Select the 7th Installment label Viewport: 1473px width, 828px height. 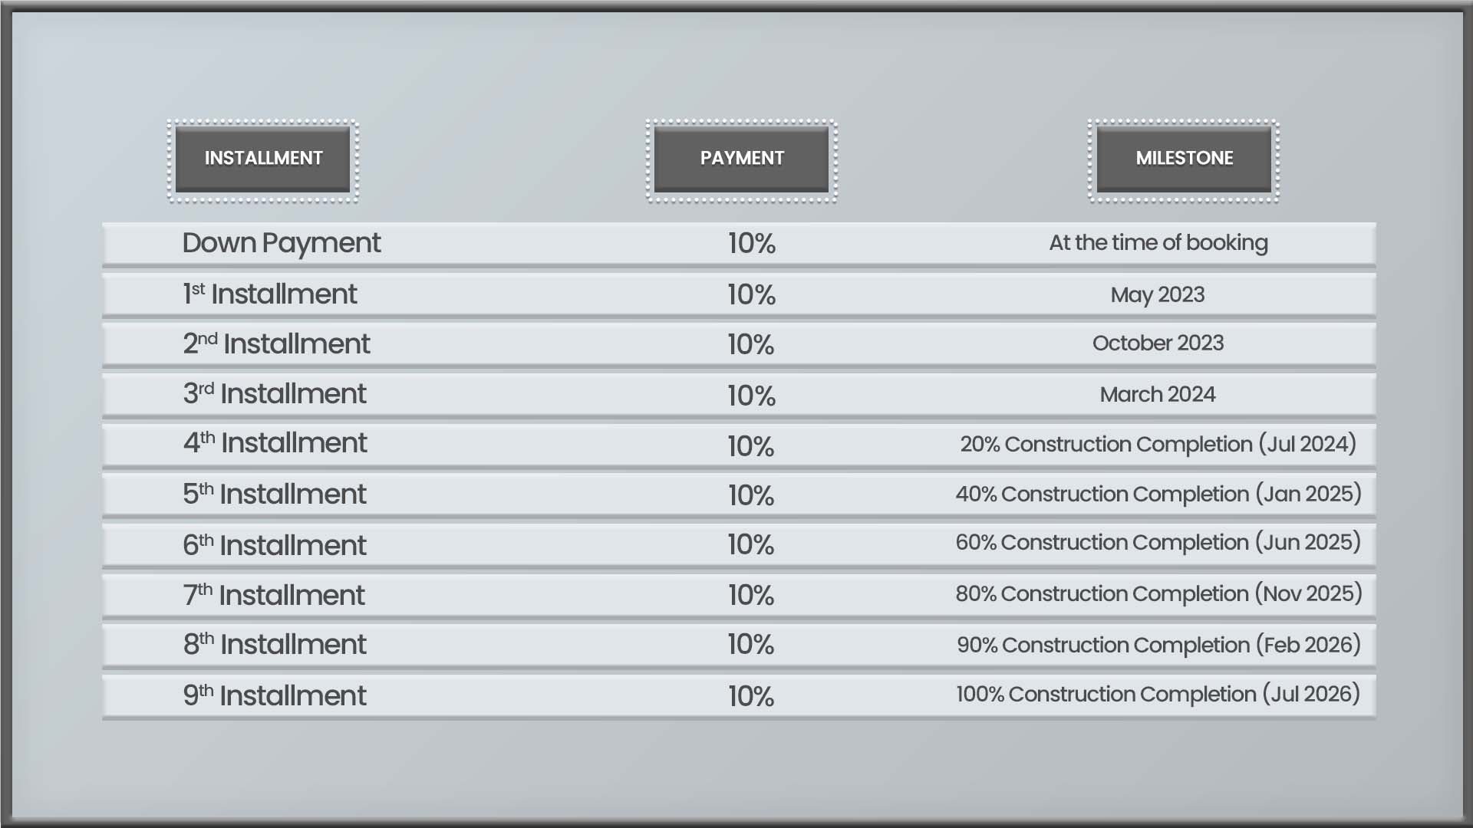(x=274, y=596)
